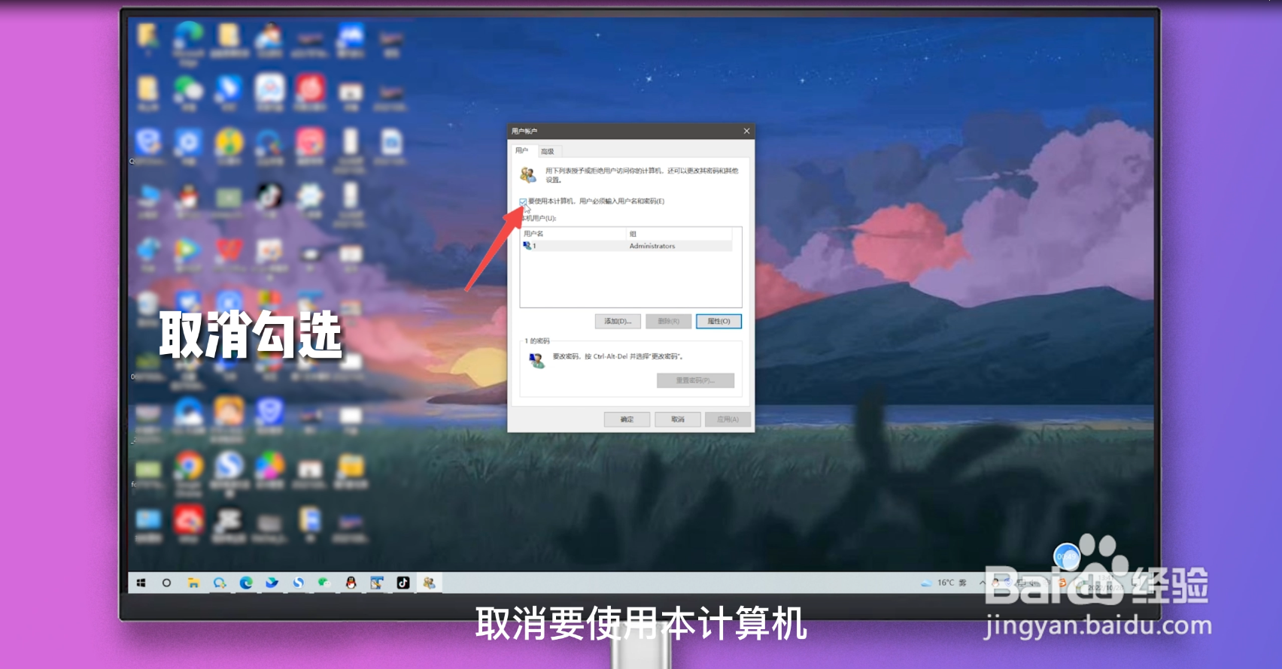Open WeChat from the taskbar
This screenshot has width=1282, height=669.
pyautogui.click(x=324, y=583)
